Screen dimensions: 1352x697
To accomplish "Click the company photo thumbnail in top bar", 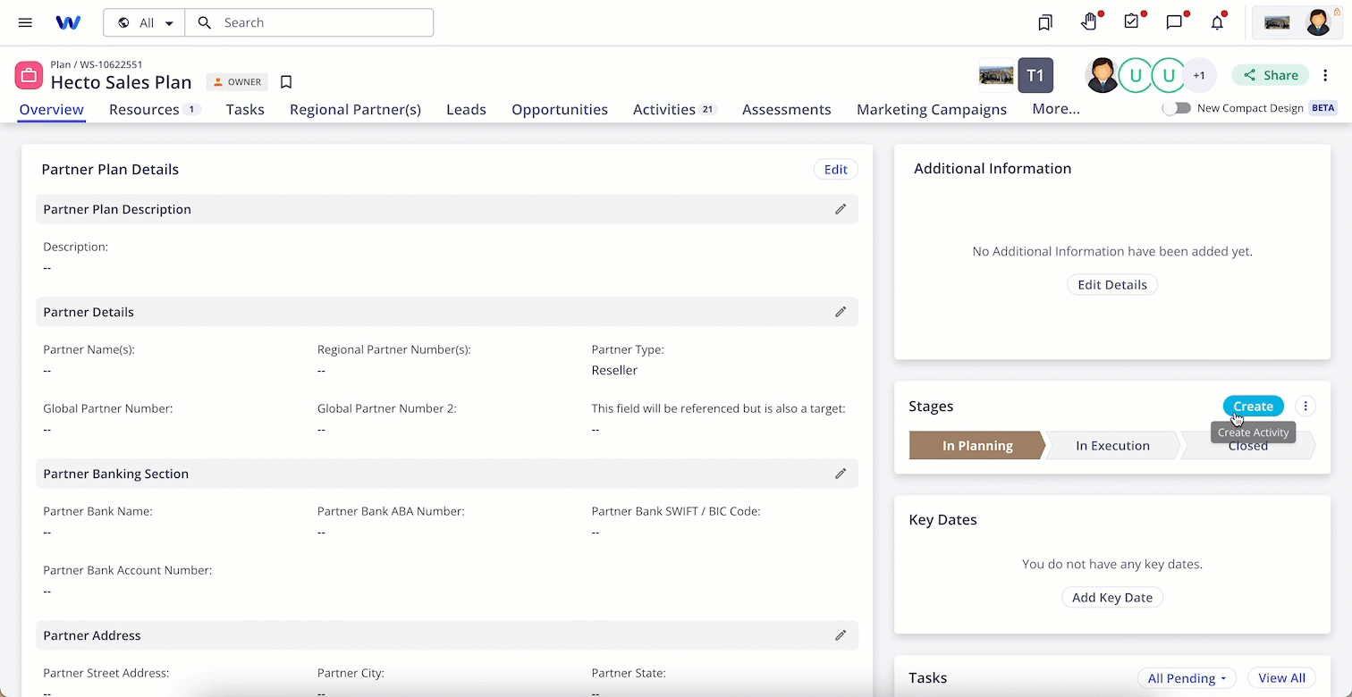I will coord(1277,22).
